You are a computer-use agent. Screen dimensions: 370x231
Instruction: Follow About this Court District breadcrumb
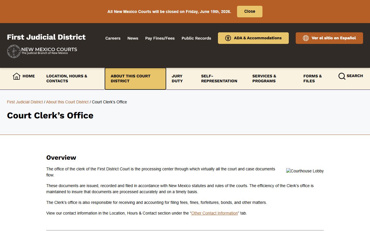67,102
